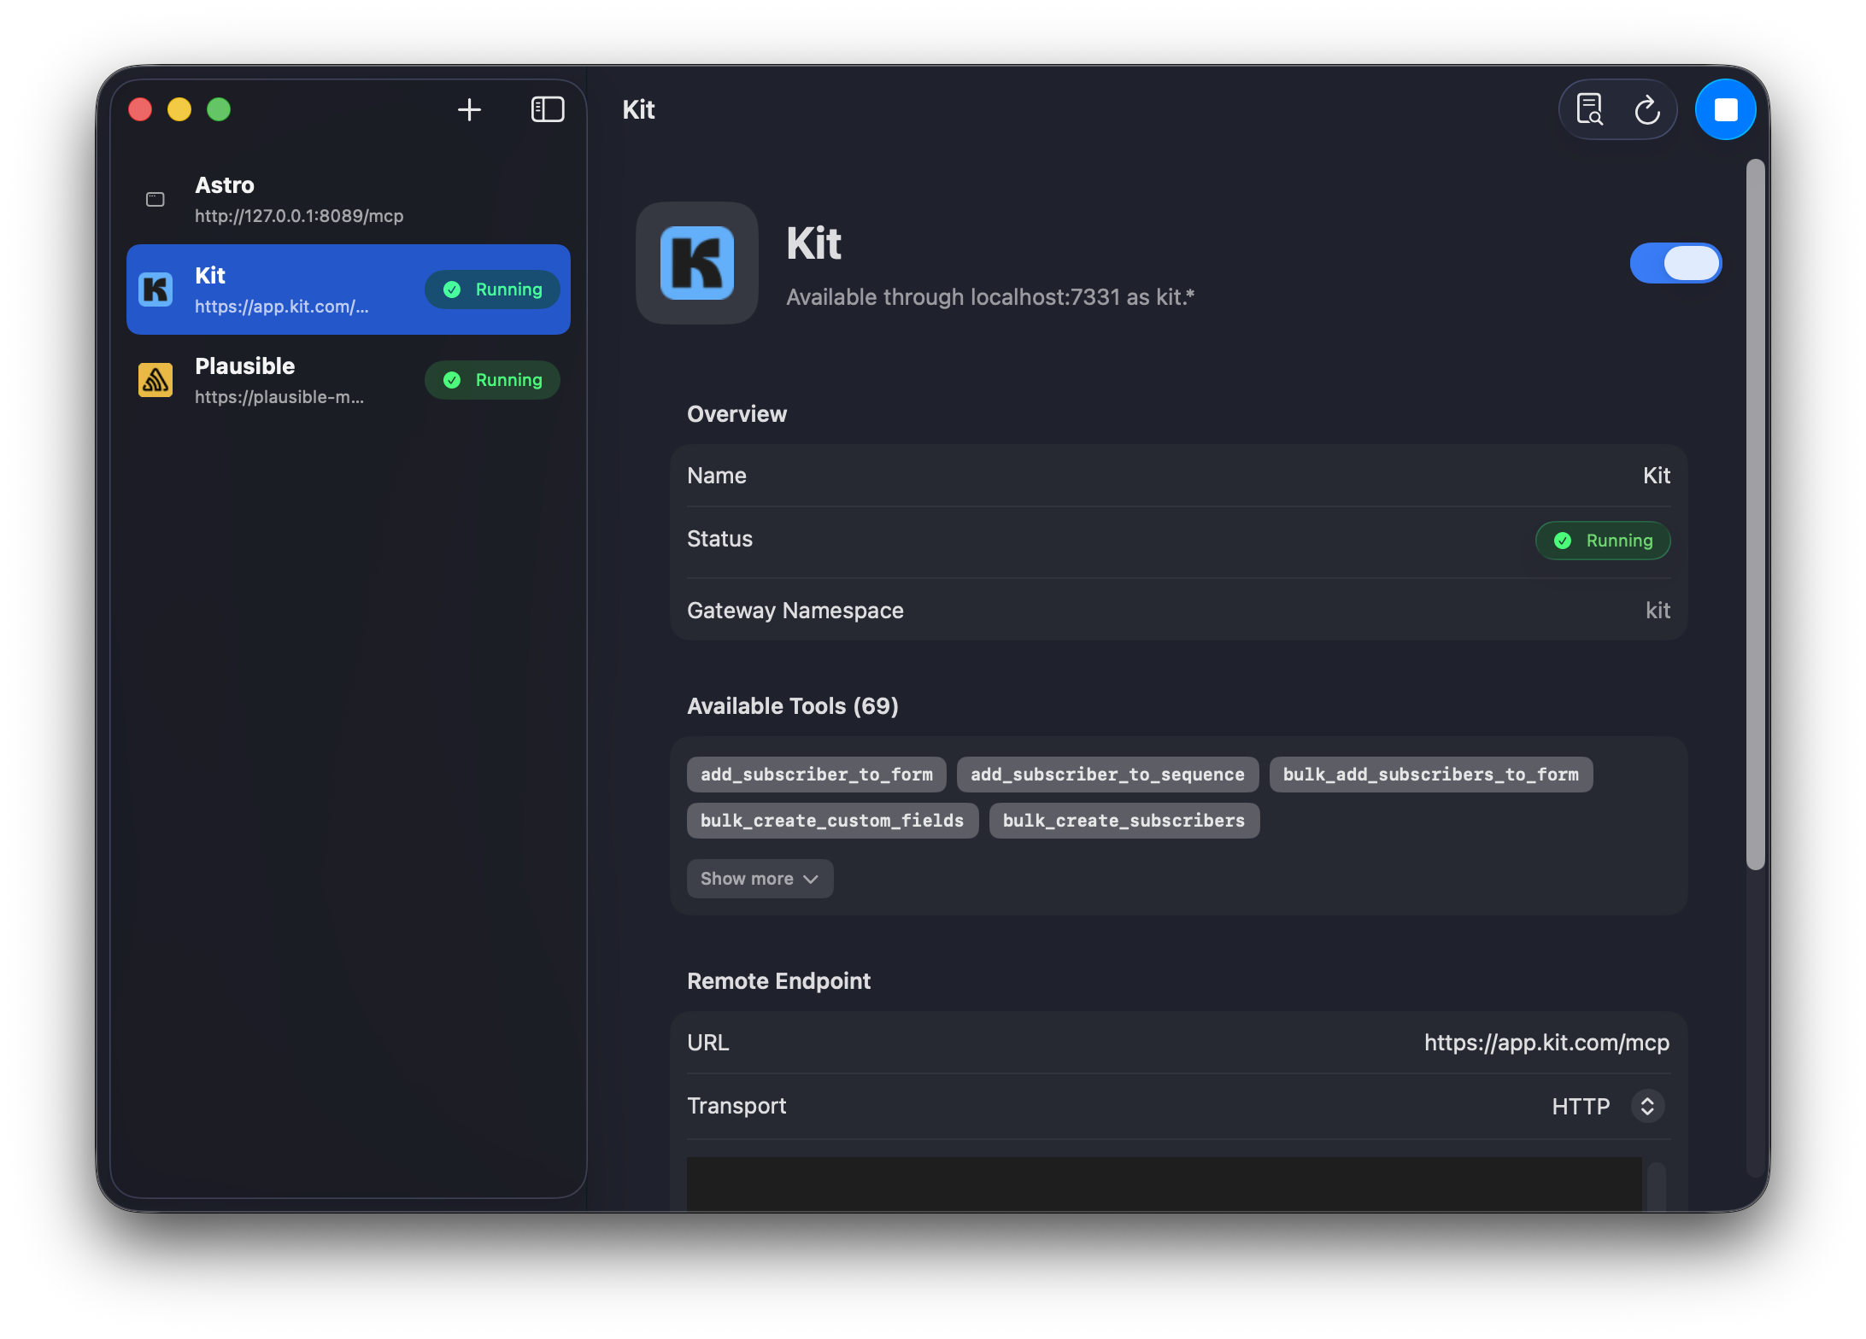1866x1339 pixels.
Task: Click the Kit title in the window toolbar
Action: click(x=638, y=109)
